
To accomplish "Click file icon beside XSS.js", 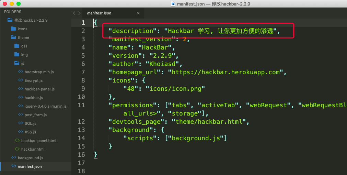I will [x=20, y=132].
